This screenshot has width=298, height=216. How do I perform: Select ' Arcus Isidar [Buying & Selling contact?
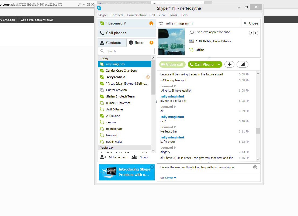pyautogui.click(x=124, y=83)
